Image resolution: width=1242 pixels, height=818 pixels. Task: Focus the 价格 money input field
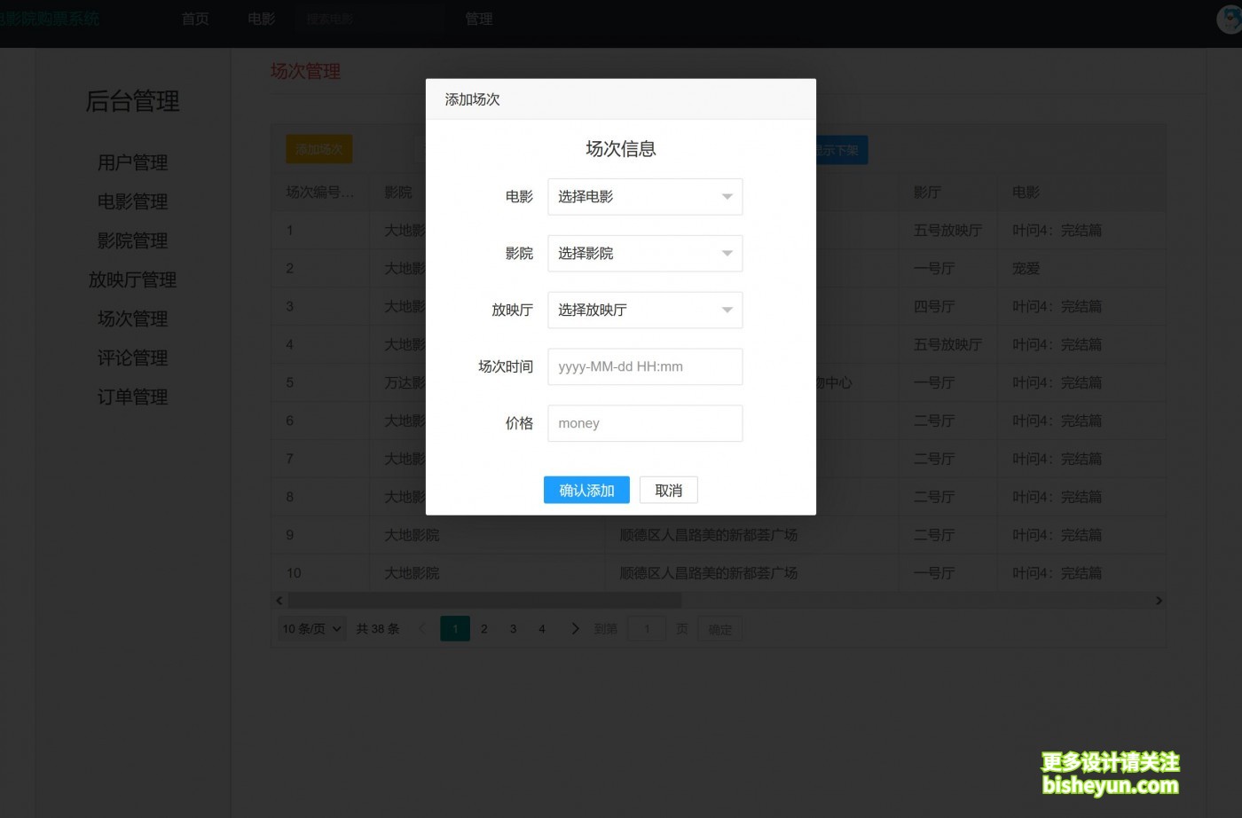[x=644, y=424]
